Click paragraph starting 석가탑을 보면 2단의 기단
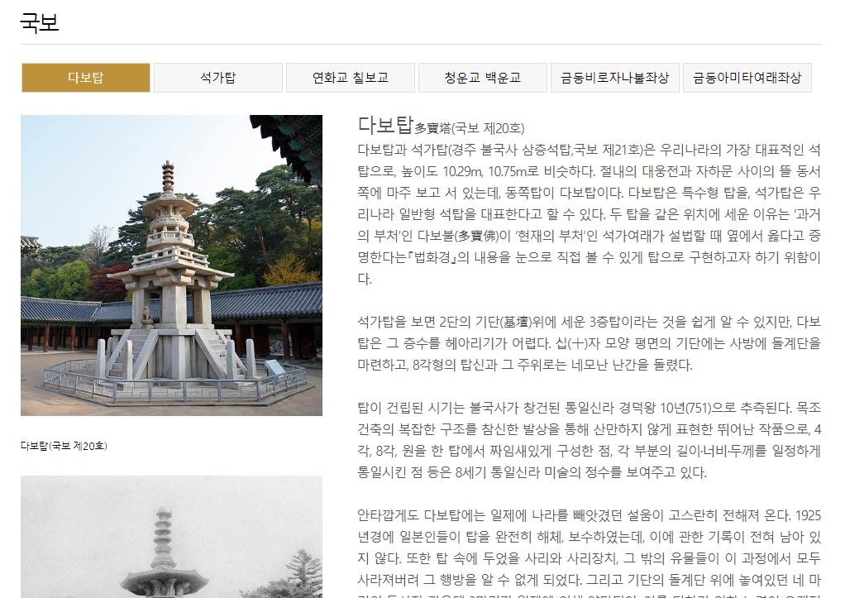 589,343
